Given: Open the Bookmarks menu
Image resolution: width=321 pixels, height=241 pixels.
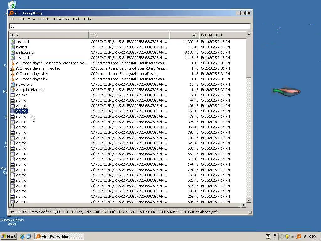Looking at the screenshot, I should (x=61, y=19).
